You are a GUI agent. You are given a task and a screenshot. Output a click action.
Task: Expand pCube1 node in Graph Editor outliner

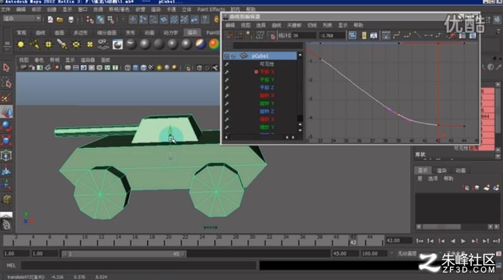(x=227, y=56)
